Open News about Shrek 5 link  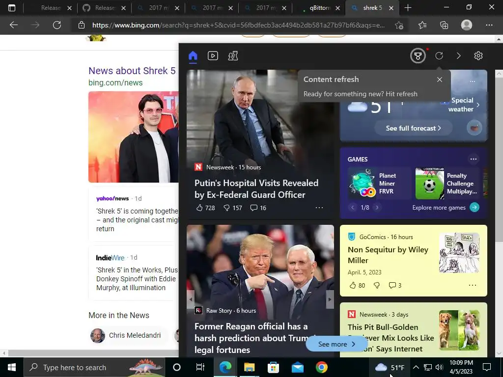pos(132,71)
